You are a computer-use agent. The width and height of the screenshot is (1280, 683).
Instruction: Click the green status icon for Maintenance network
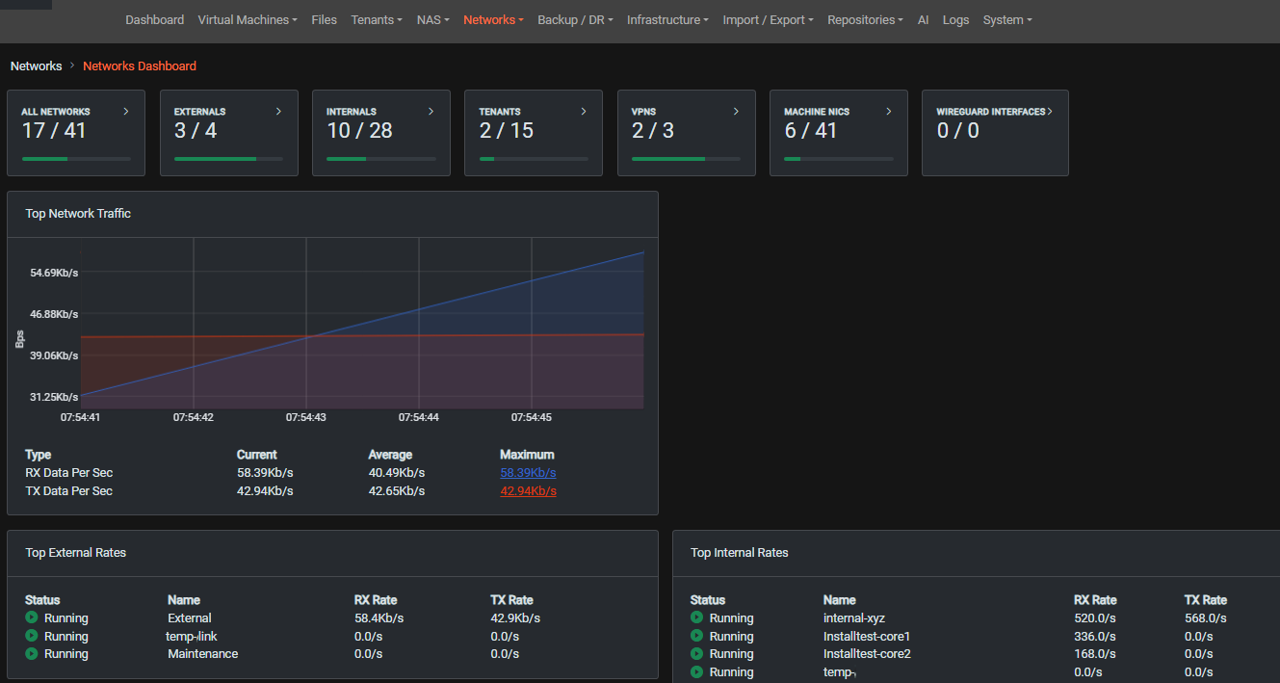click(32, 654)
